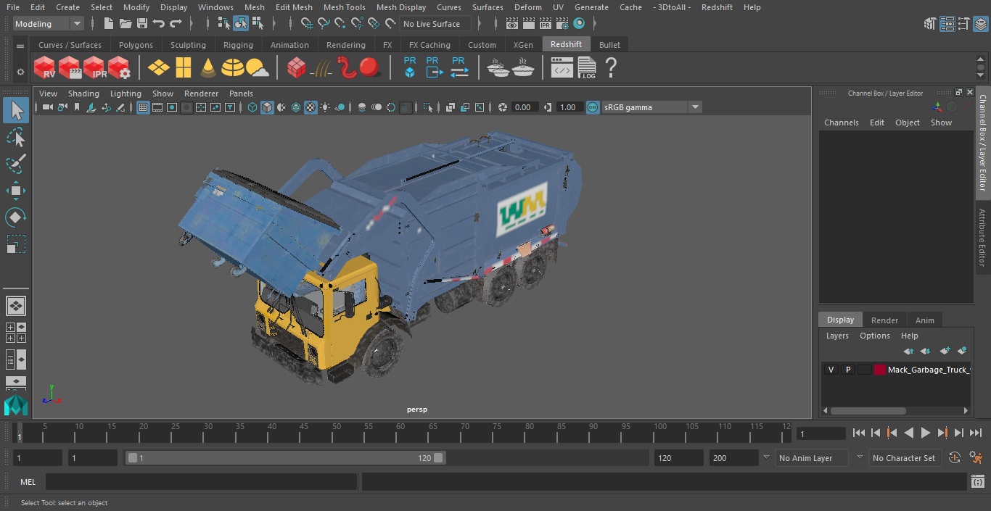Click the Redshift proxy export PR icon
Screen dimensions: 991x511
point(434,67)
